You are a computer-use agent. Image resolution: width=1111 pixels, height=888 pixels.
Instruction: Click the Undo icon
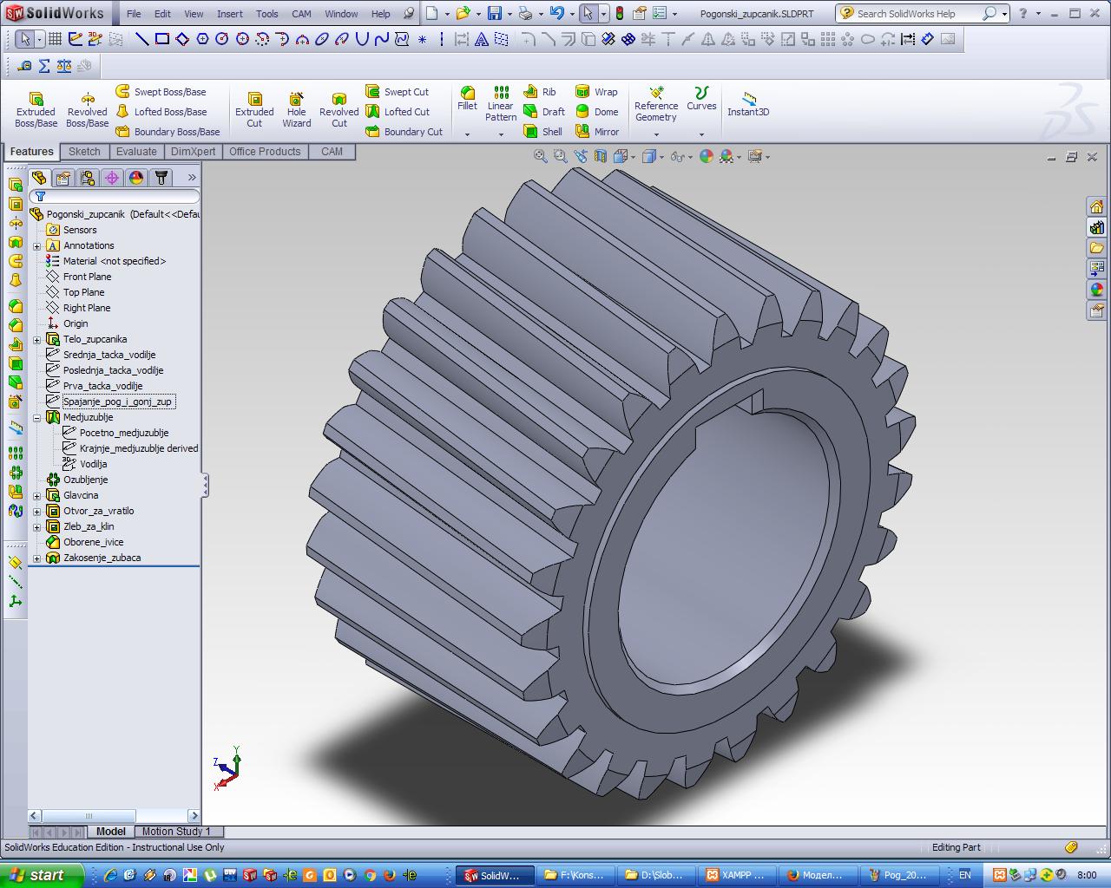(x=556, y=13)
